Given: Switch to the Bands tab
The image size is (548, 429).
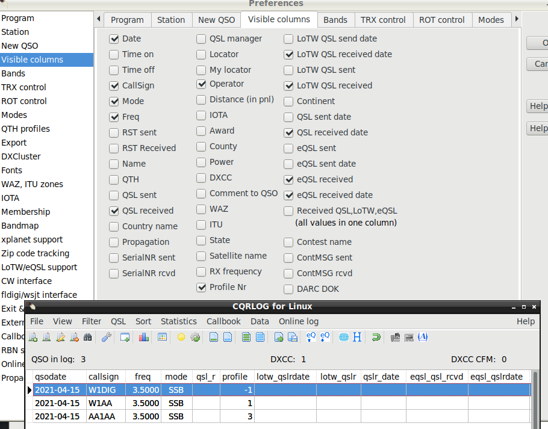Looking at the screenshot, I should pos(335,20).
